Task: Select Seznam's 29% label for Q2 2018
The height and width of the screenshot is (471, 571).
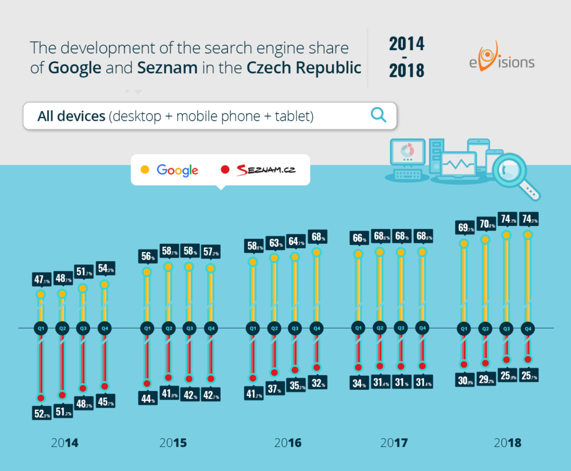Action: (x=486, y=379)
